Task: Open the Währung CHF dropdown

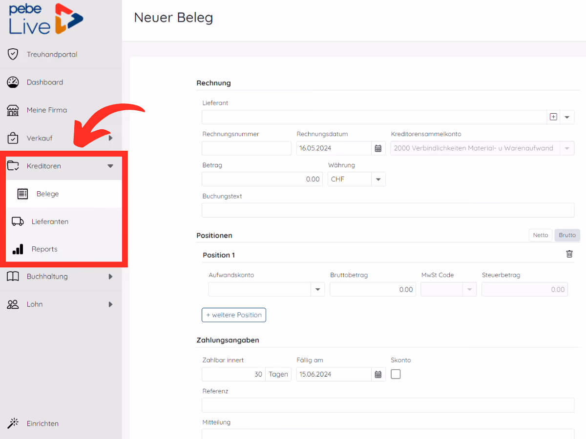Action: [378, 180]
